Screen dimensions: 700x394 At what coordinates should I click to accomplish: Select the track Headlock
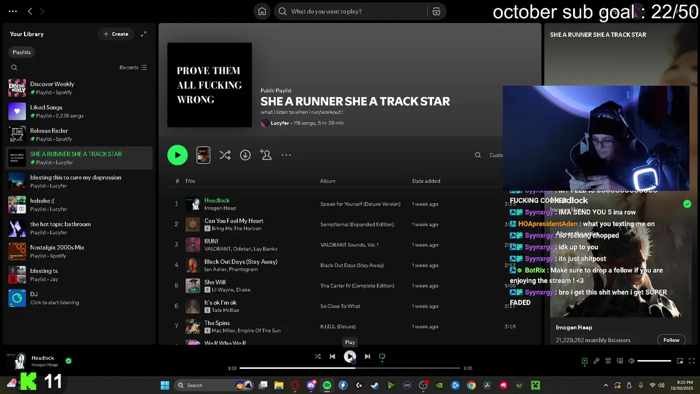pos(217,200)
